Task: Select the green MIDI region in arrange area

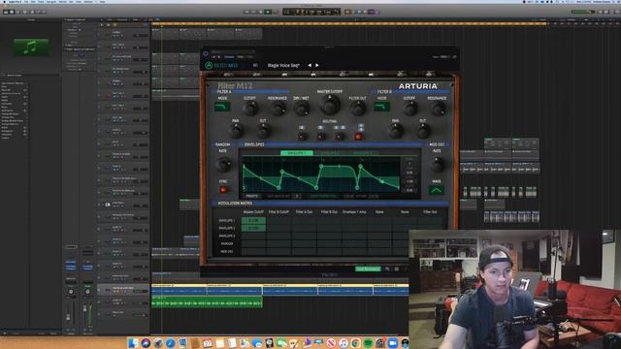Action: [207, 302]
